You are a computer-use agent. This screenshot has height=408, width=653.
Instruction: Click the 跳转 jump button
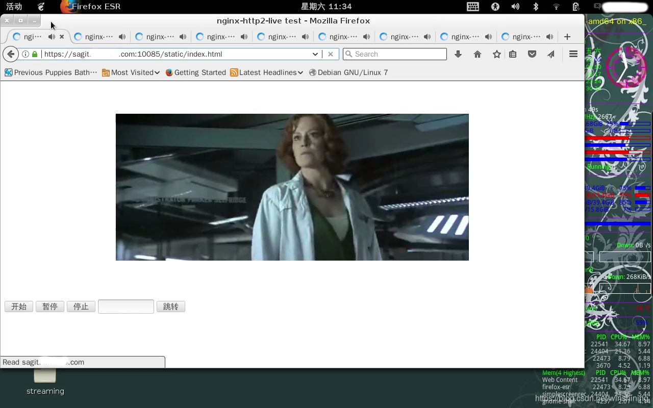(x=171, y=307)
